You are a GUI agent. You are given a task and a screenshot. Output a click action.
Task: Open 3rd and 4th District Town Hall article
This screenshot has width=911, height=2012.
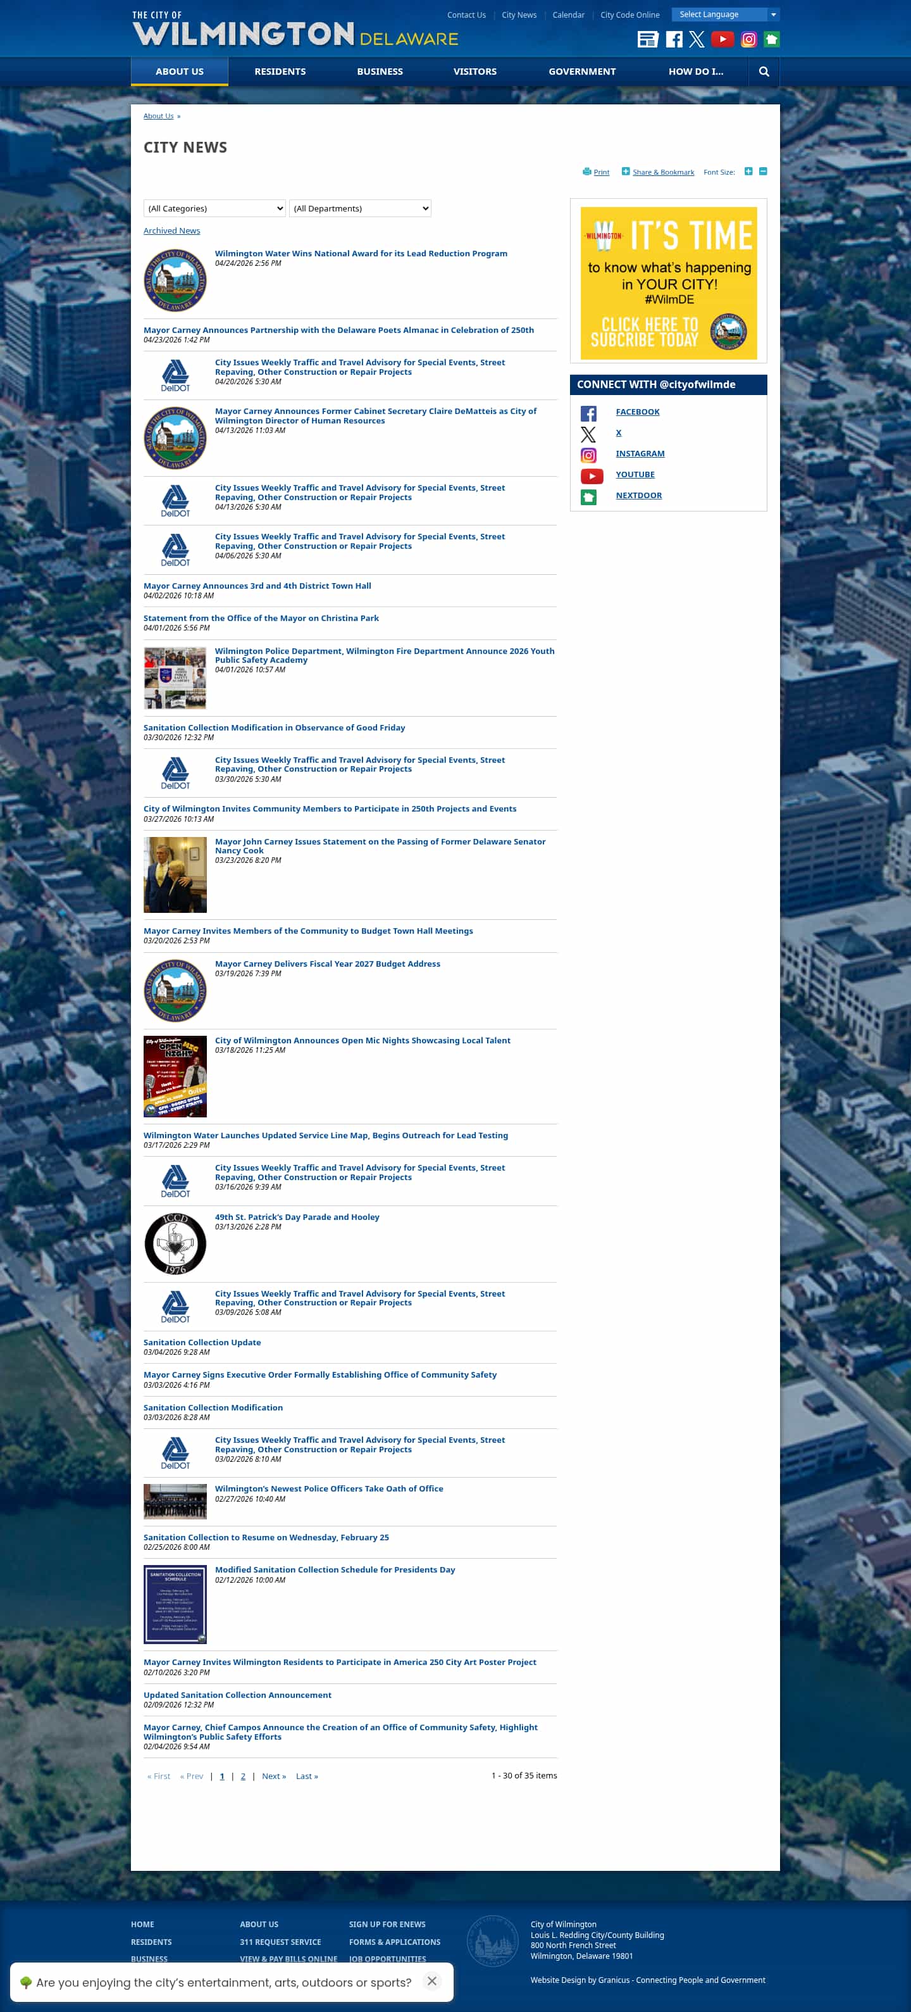coord(257,586)
